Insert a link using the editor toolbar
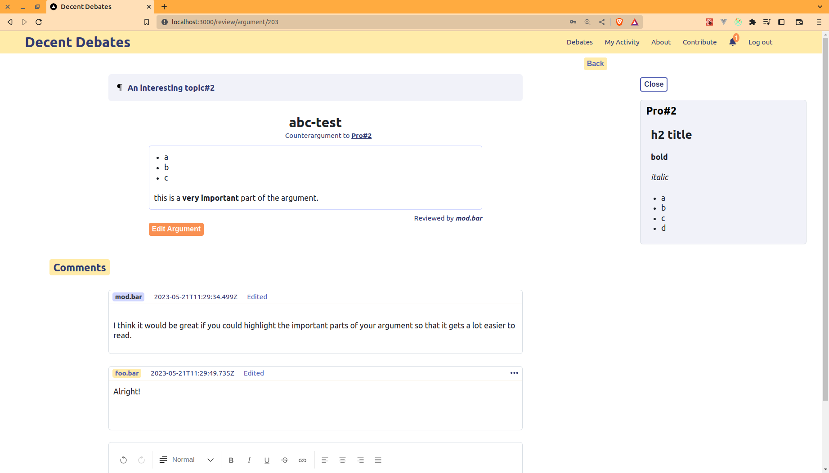The width and height of the screenshot is (829, 473). tap(302, 460)
